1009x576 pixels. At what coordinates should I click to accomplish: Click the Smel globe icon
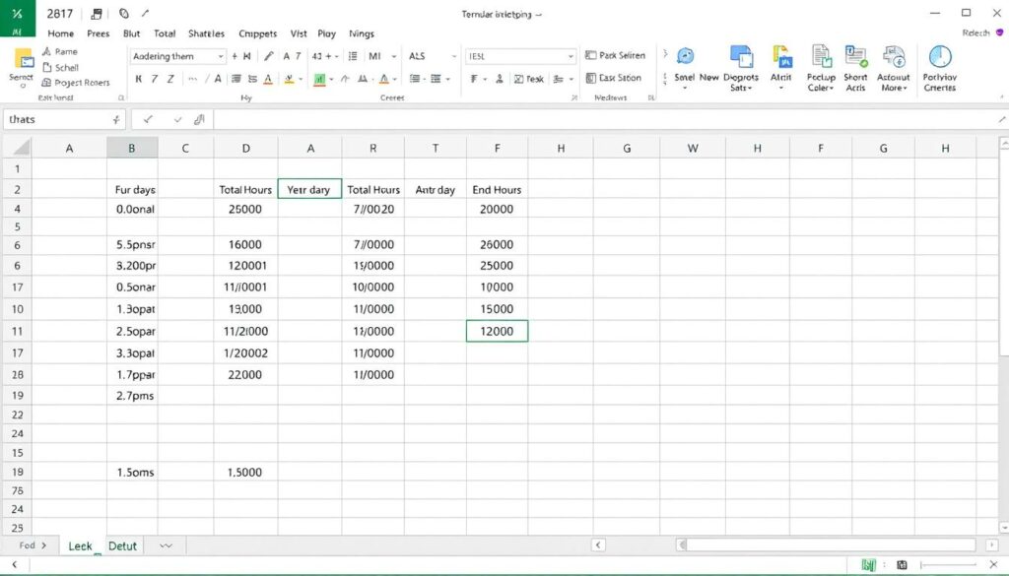686,56
